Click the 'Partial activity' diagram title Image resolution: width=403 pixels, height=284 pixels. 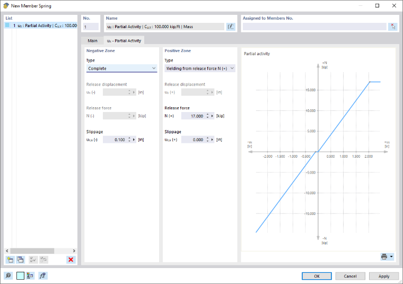pyautogui.click(x=257, y=54)
